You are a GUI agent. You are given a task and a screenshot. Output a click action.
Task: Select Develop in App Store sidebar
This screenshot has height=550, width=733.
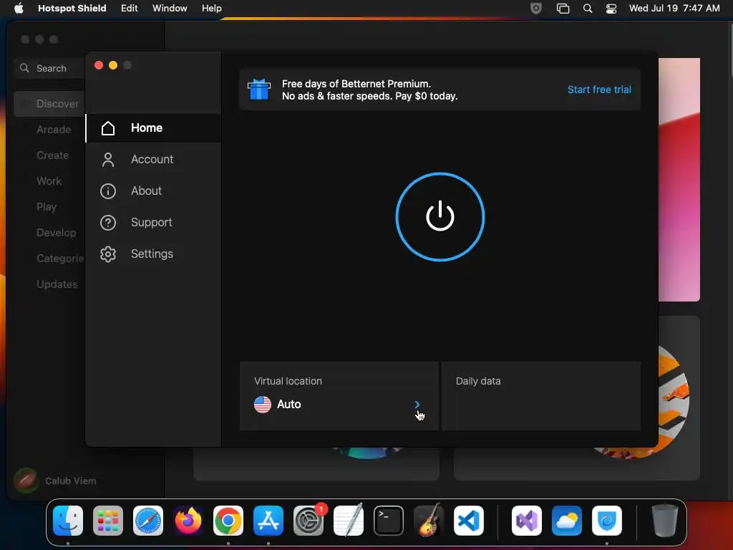(56, 233)
